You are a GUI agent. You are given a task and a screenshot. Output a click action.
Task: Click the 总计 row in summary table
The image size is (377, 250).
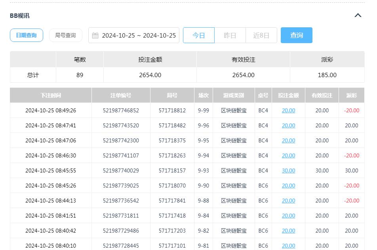pos(32,75)
